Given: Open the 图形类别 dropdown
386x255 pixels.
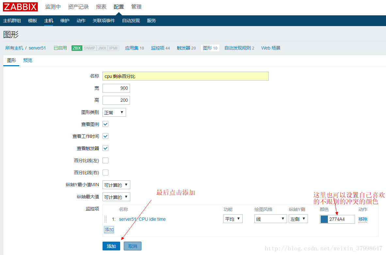Looking at the screenshot, I should (114, 112).
